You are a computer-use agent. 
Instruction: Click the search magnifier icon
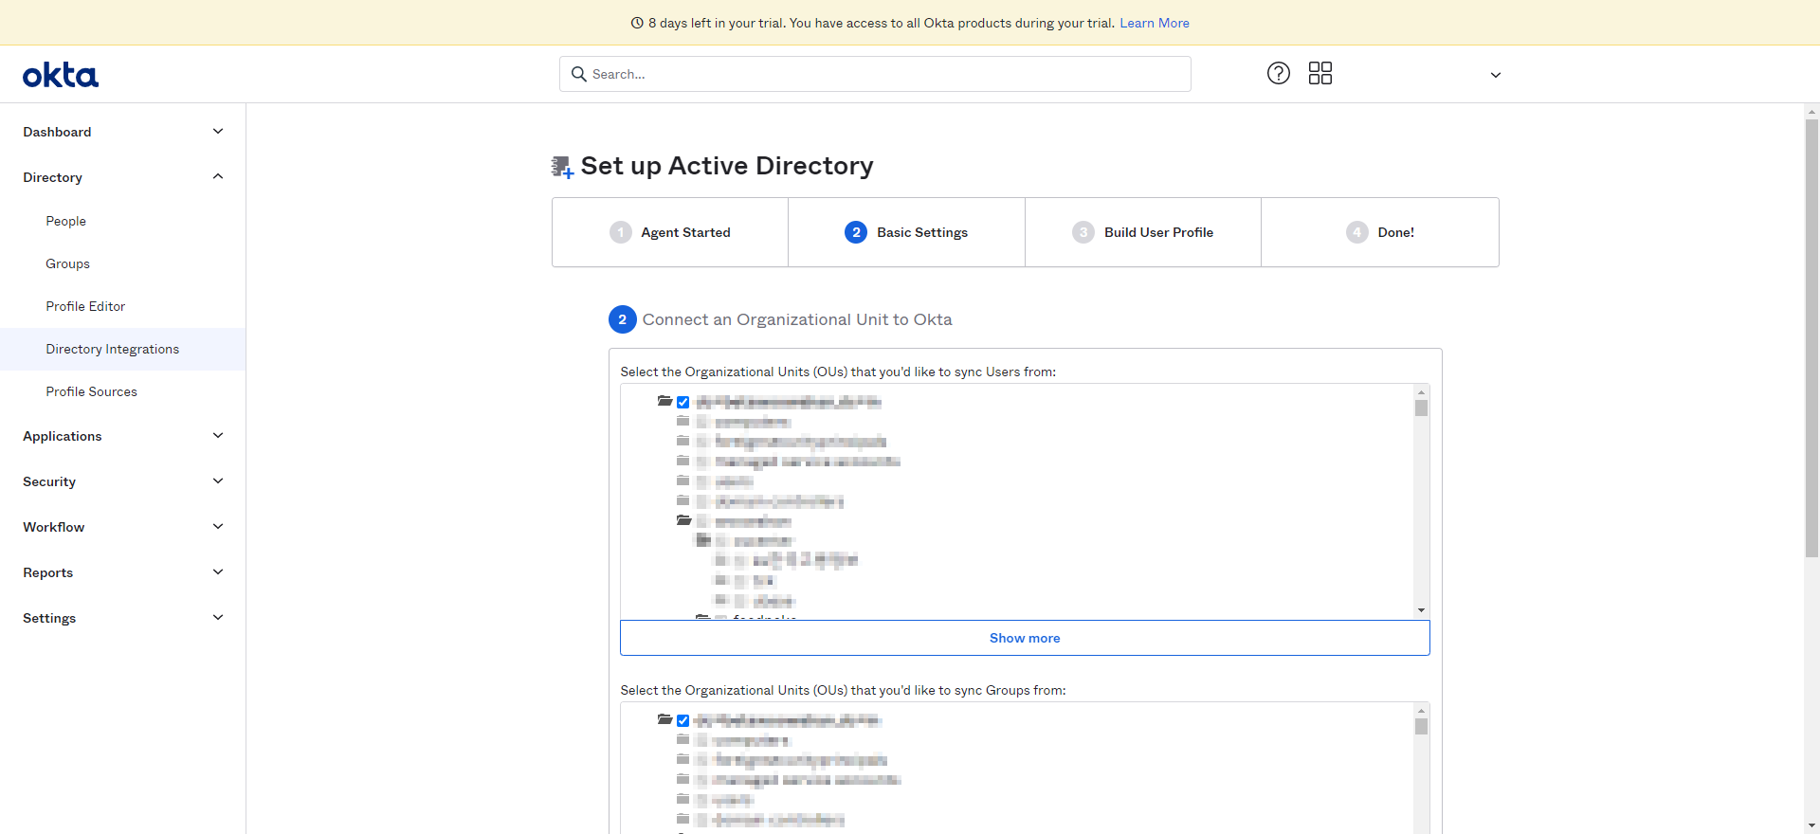click(579, 74)
